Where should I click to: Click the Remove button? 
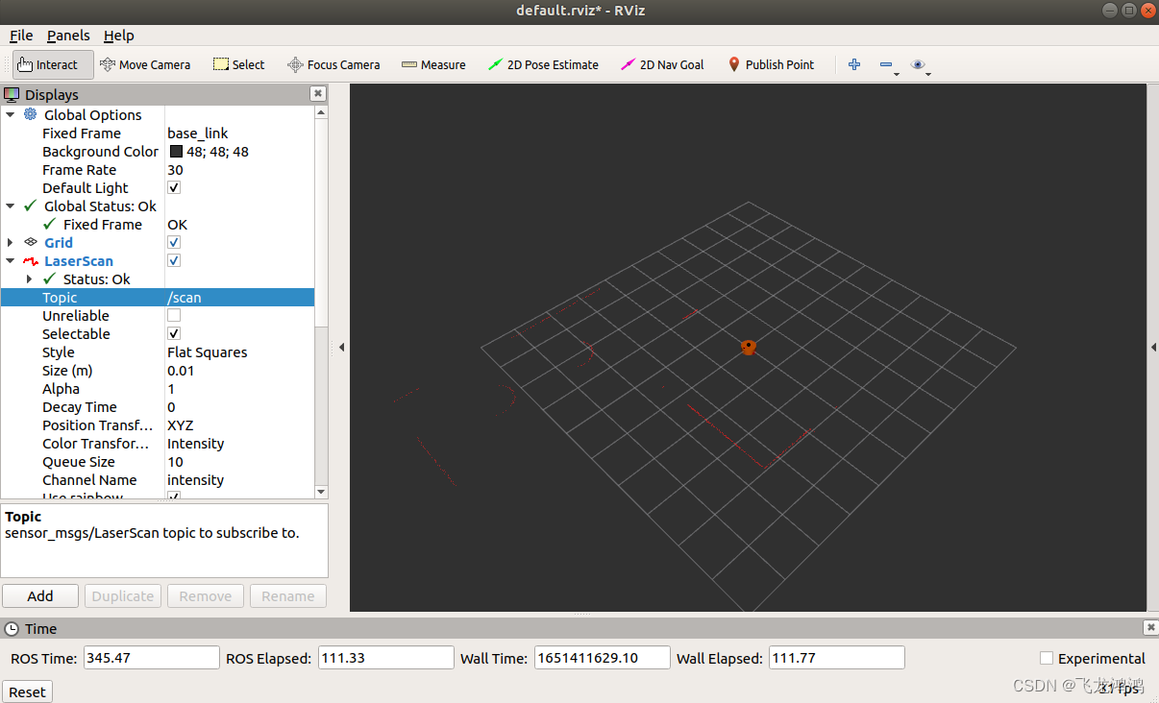(206, 596)
